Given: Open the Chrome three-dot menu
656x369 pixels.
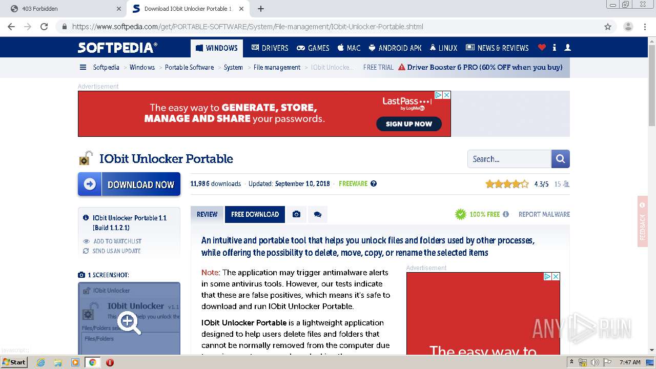Looking at the screenshot, I should coord(645,27).
